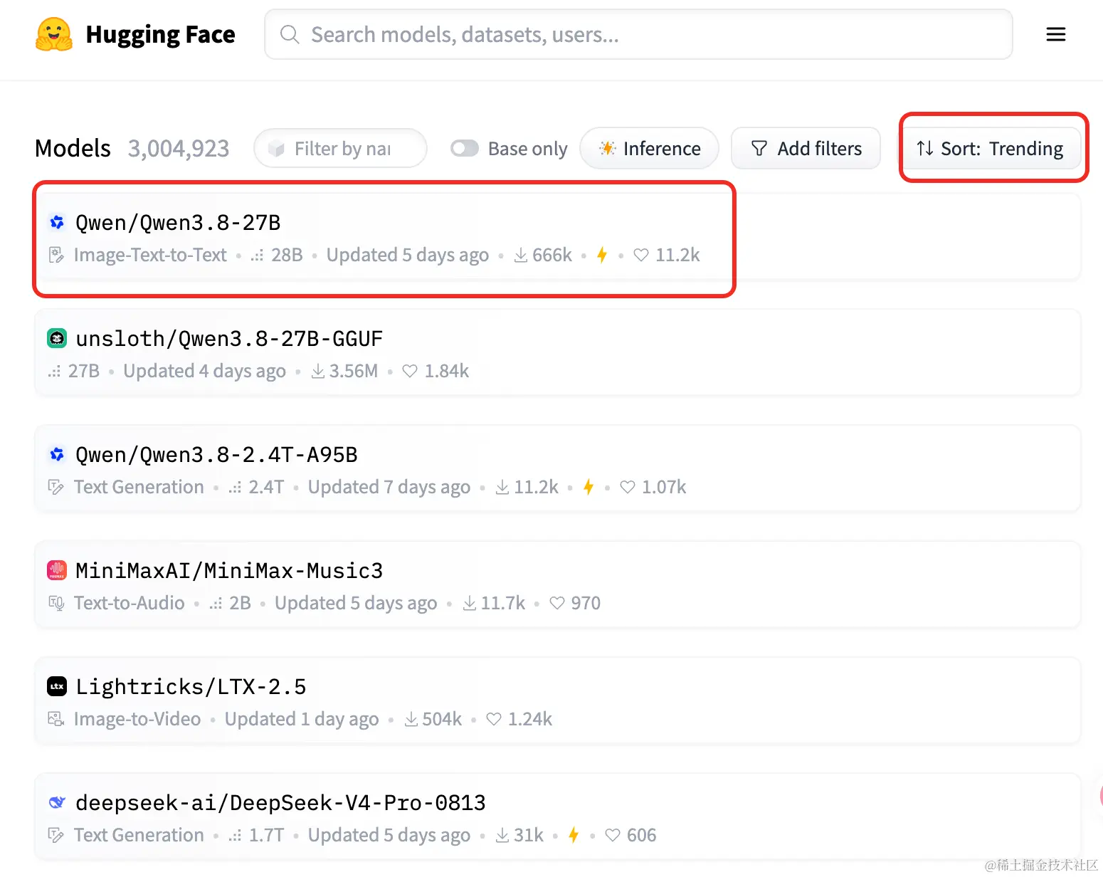Open the hamburger menu
Screen dimensions: 1103x877
tap(1056, 34)
